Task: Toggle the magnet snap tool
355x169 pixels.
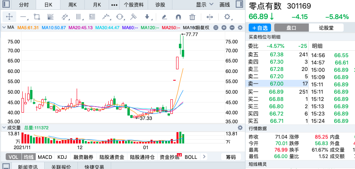Action: 179,17
